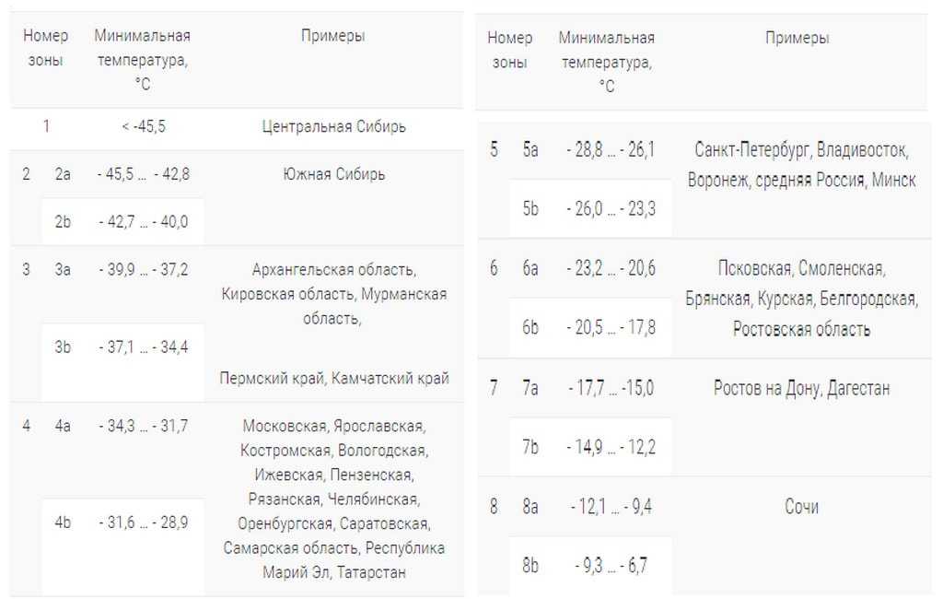Click the "Пермский край, Камчатский край" text

tap(334, 378)
